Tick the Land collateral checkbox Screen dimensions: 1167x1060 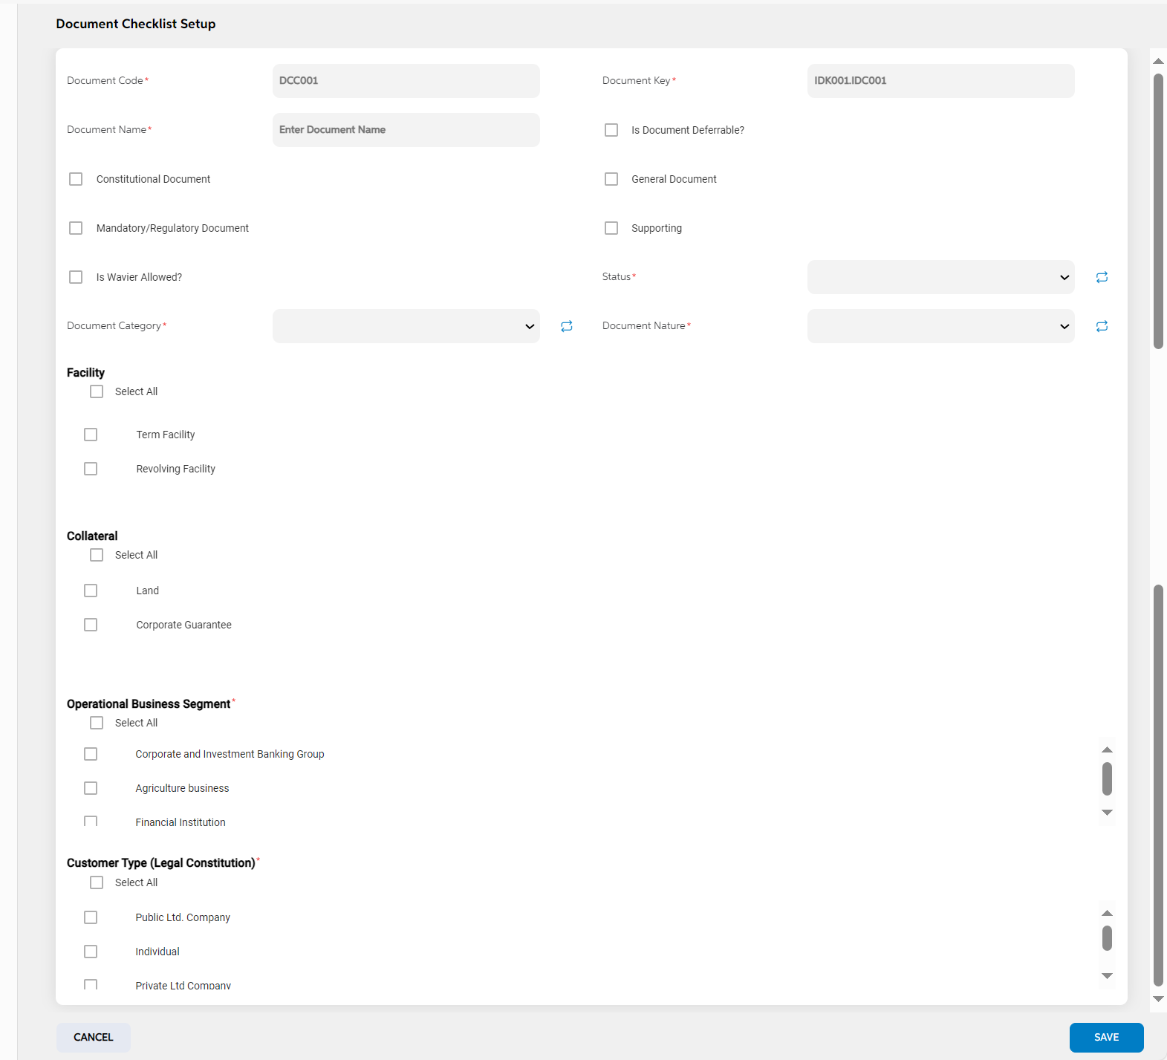point(91,591)
